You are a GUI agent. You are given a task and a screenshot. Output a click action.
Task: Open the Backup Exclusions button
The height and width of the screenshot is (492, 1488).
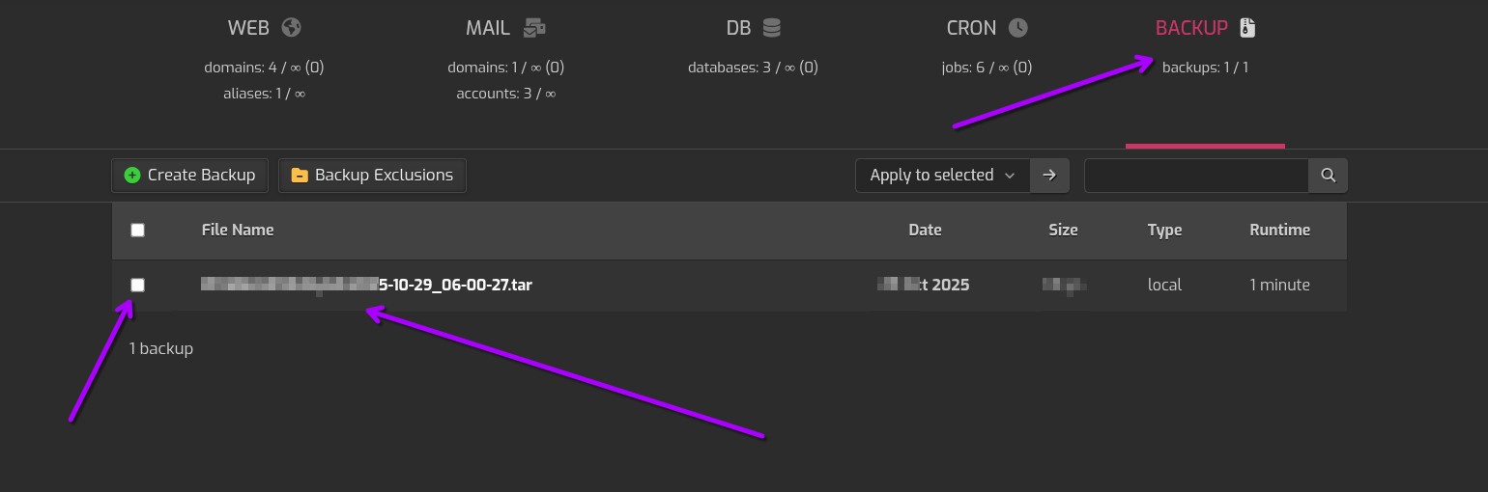pos(372,176)
